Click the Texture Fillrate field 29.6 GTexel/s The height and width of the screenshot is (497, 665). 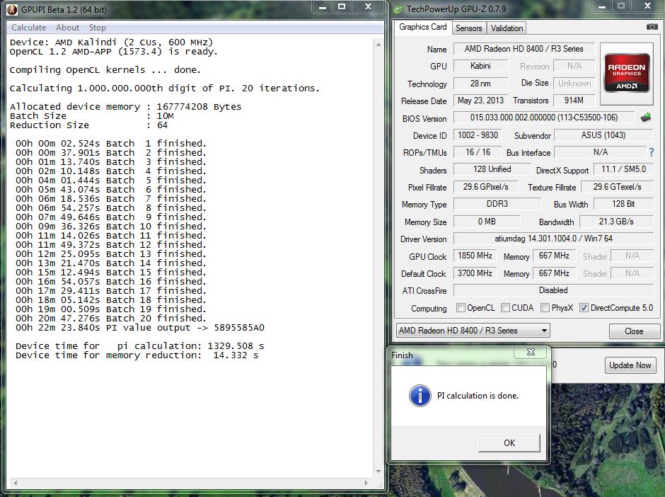tap(617, 187)
